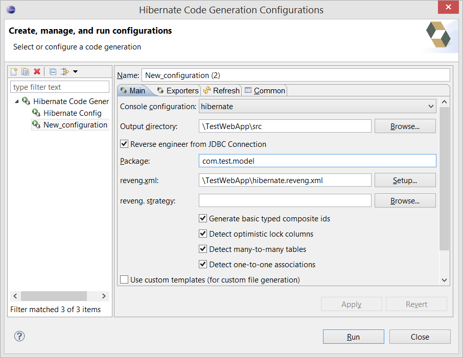The height and width of the screenshot is (358, 463).
Task: Create a new launch configuration icon
Action: coord(14,71)
